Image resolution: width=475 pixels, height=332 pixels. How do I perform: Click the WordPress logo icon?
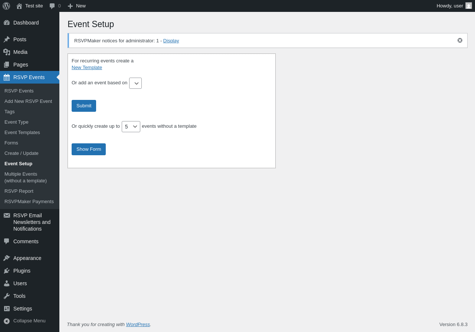[x=6, y=6]
